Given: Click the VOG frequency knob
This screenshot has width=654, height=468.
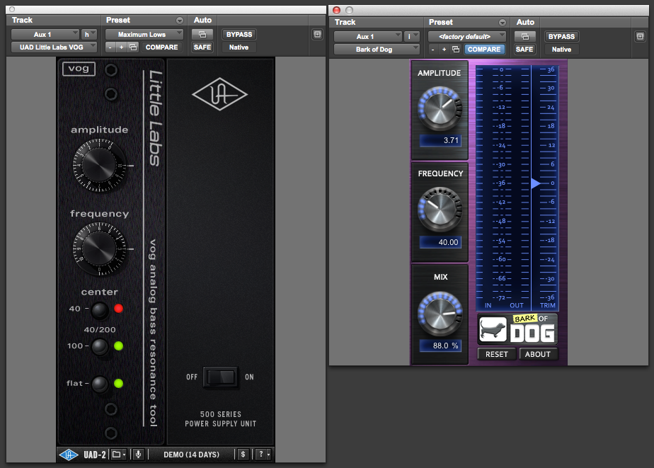Looking at the screenshot, I should (x=99, y=249).
